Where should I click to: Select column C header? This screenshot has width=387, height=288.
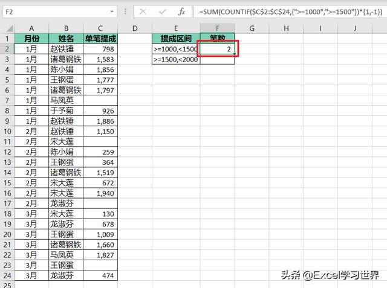tap(100, 28)
